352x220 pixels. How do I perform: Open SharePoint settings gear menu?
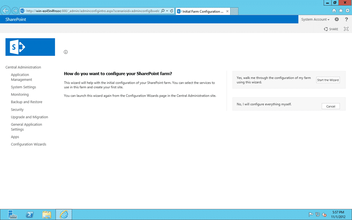point(337,19)
